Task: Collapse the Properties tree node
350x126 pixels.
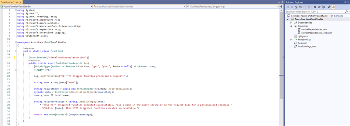Action: pos(291,26)
